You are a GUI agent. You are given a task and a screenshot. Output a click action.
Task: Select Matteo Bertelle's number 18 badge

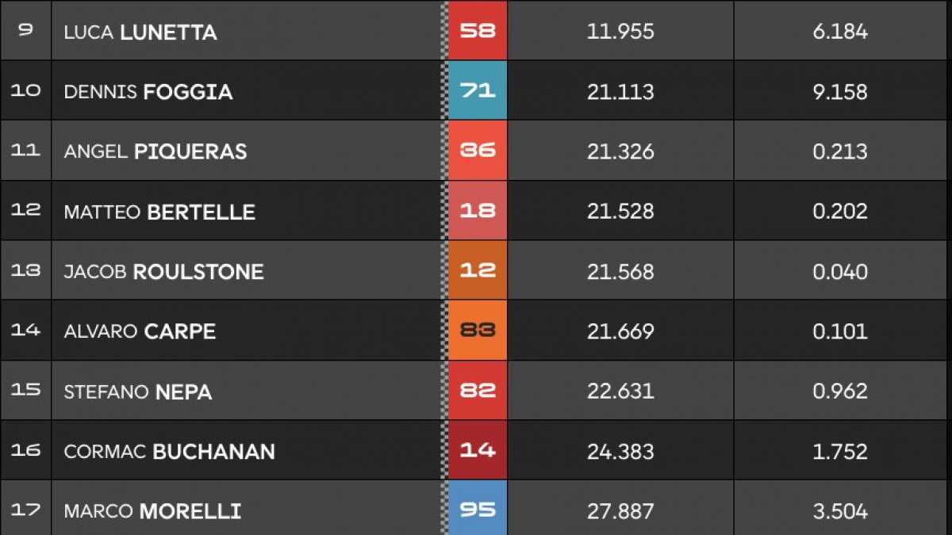[478, 211]
